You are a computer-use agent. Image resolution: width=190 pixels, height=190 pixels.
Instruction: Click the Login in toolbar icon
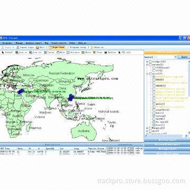pos(3,47)
